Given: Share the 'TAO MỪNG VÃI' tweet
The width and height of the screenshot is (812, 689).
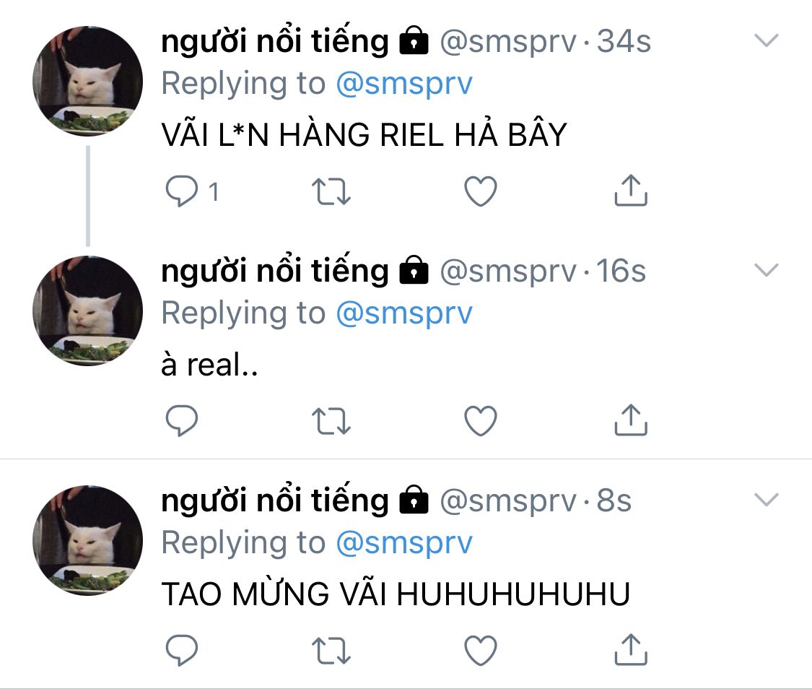Looking at the screenshot, I should point(631,649).
